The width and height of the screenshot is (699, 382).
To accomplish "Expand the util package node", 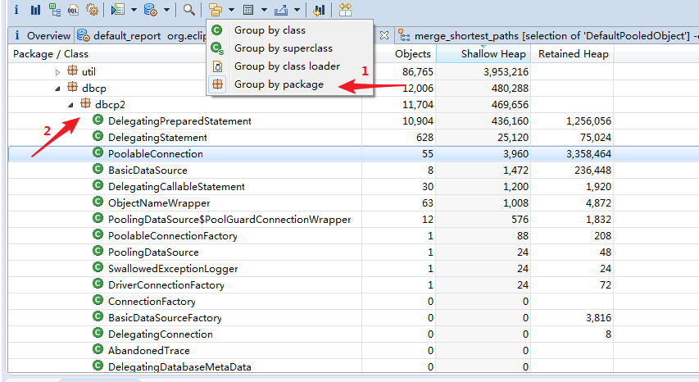I will [57, 72].
